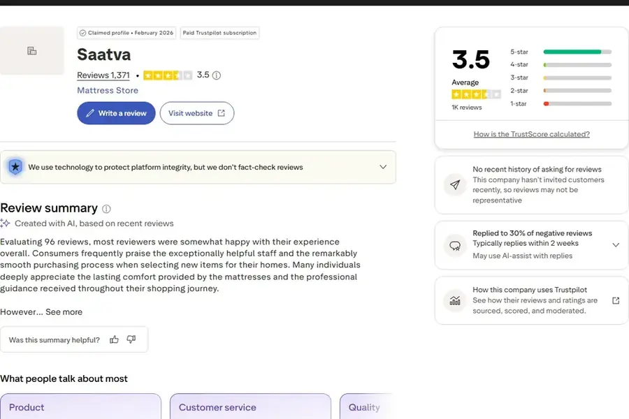This screenshot has height=419, width=629.
Task: Click How this company uses Trustpilot heading
Action: click(530, 290)
